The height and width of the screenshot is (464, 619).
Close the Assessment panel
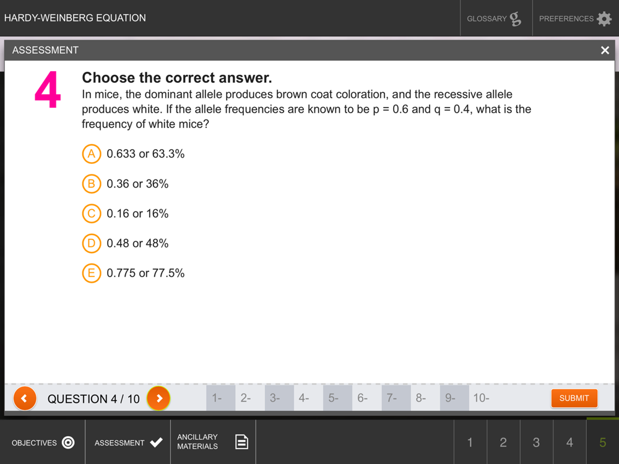pos(605,50)
